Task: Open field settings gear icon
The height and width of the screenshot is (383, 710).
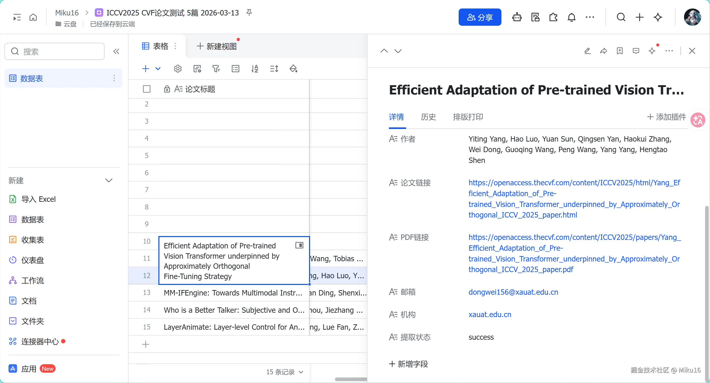Action: (x=178, y=69)
